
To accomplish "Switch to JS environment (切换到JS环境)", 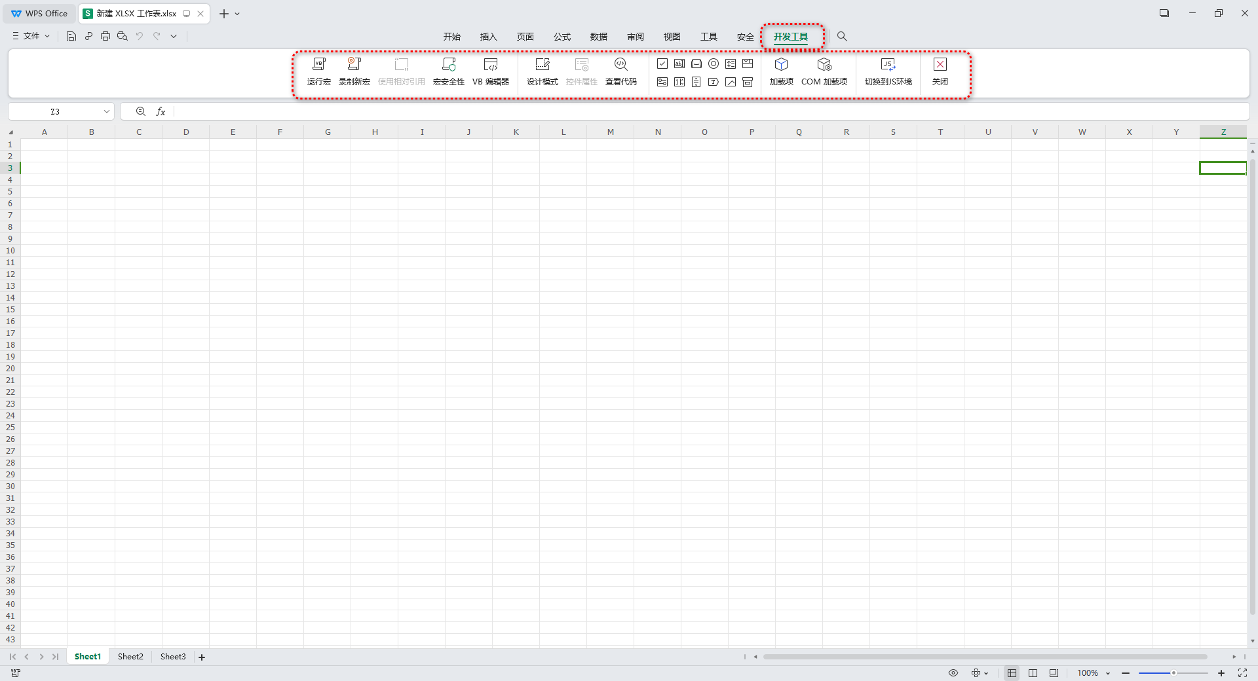I will 888,71.
